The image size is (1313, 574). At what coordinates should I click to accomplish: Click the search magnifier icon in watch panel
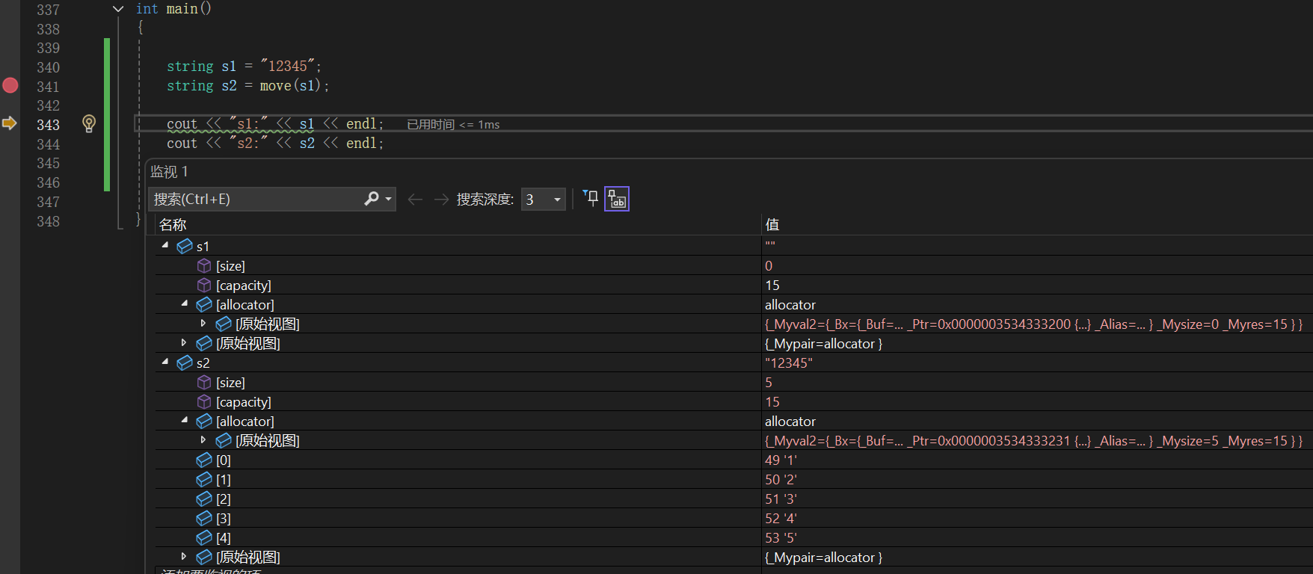pyautogui.click(x=372, y=199)
